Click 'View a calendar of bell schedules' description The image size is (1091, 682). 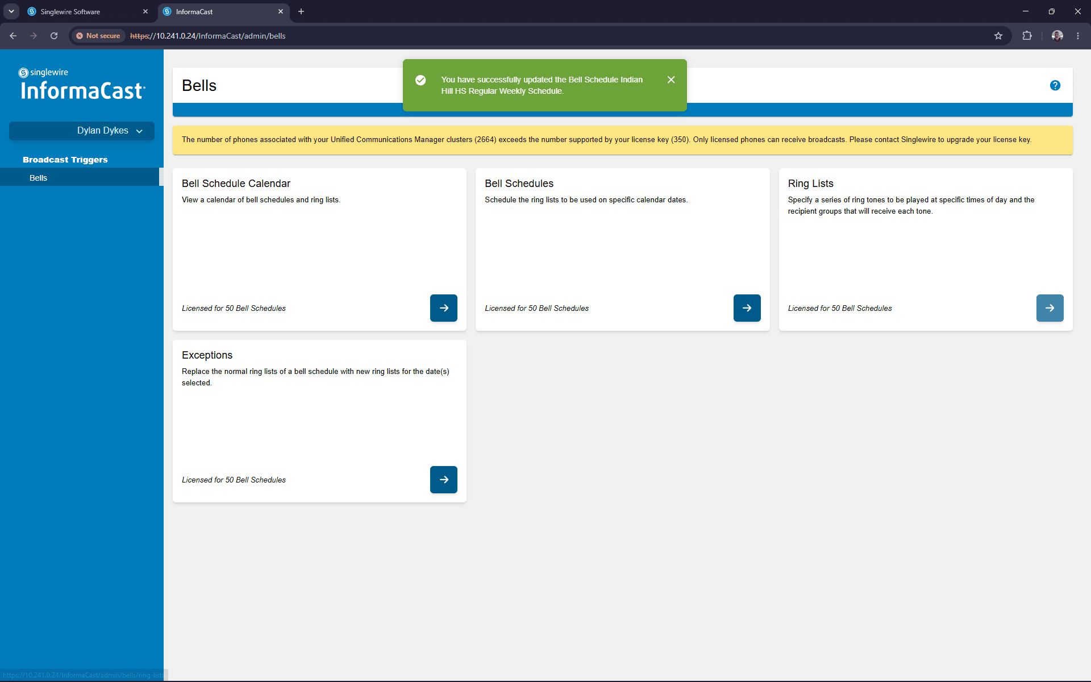[261, 200]
